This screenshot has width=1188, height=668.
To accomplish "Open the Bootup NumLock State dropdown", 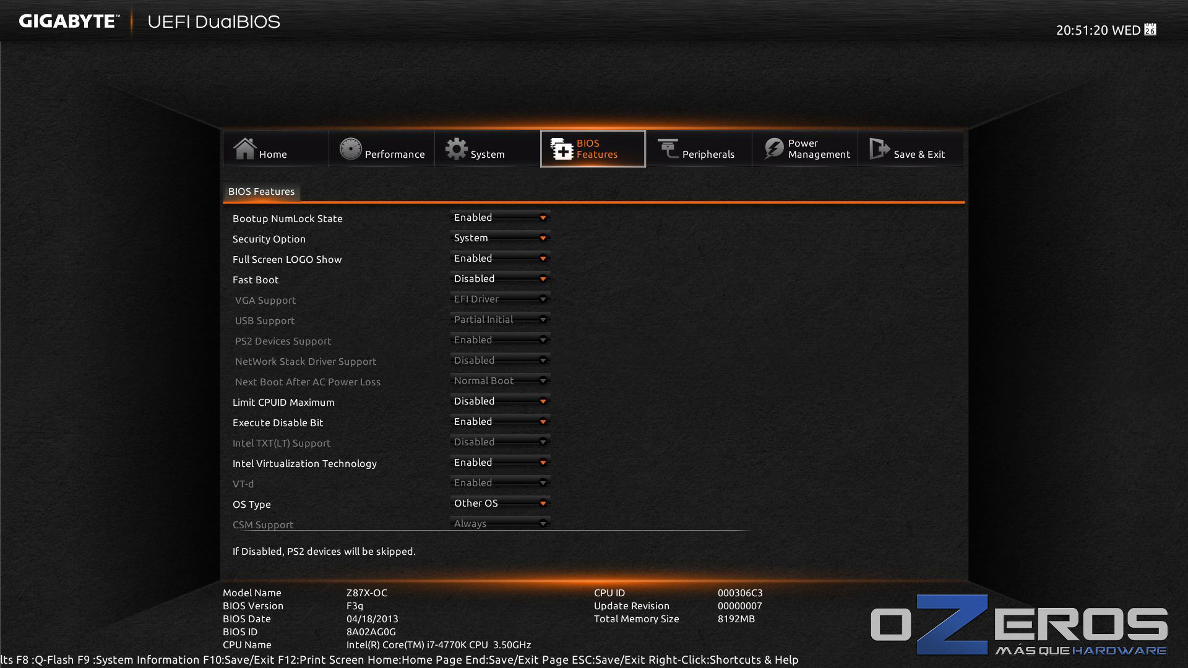I will (x=500, y=218).
